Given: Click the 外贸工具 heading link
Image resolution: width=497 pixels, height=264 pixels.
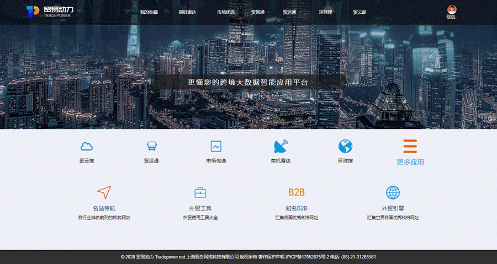Looking at the screenshot, I should [x=200, y=209].
